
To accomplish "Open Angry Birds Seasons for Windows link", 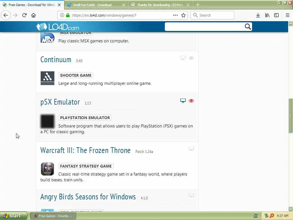I will pos(88,197).
